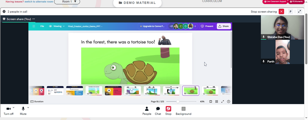The height and width of the screenshot is (120, 308).
Task: Mute the microphone
Action: (23, 111)
